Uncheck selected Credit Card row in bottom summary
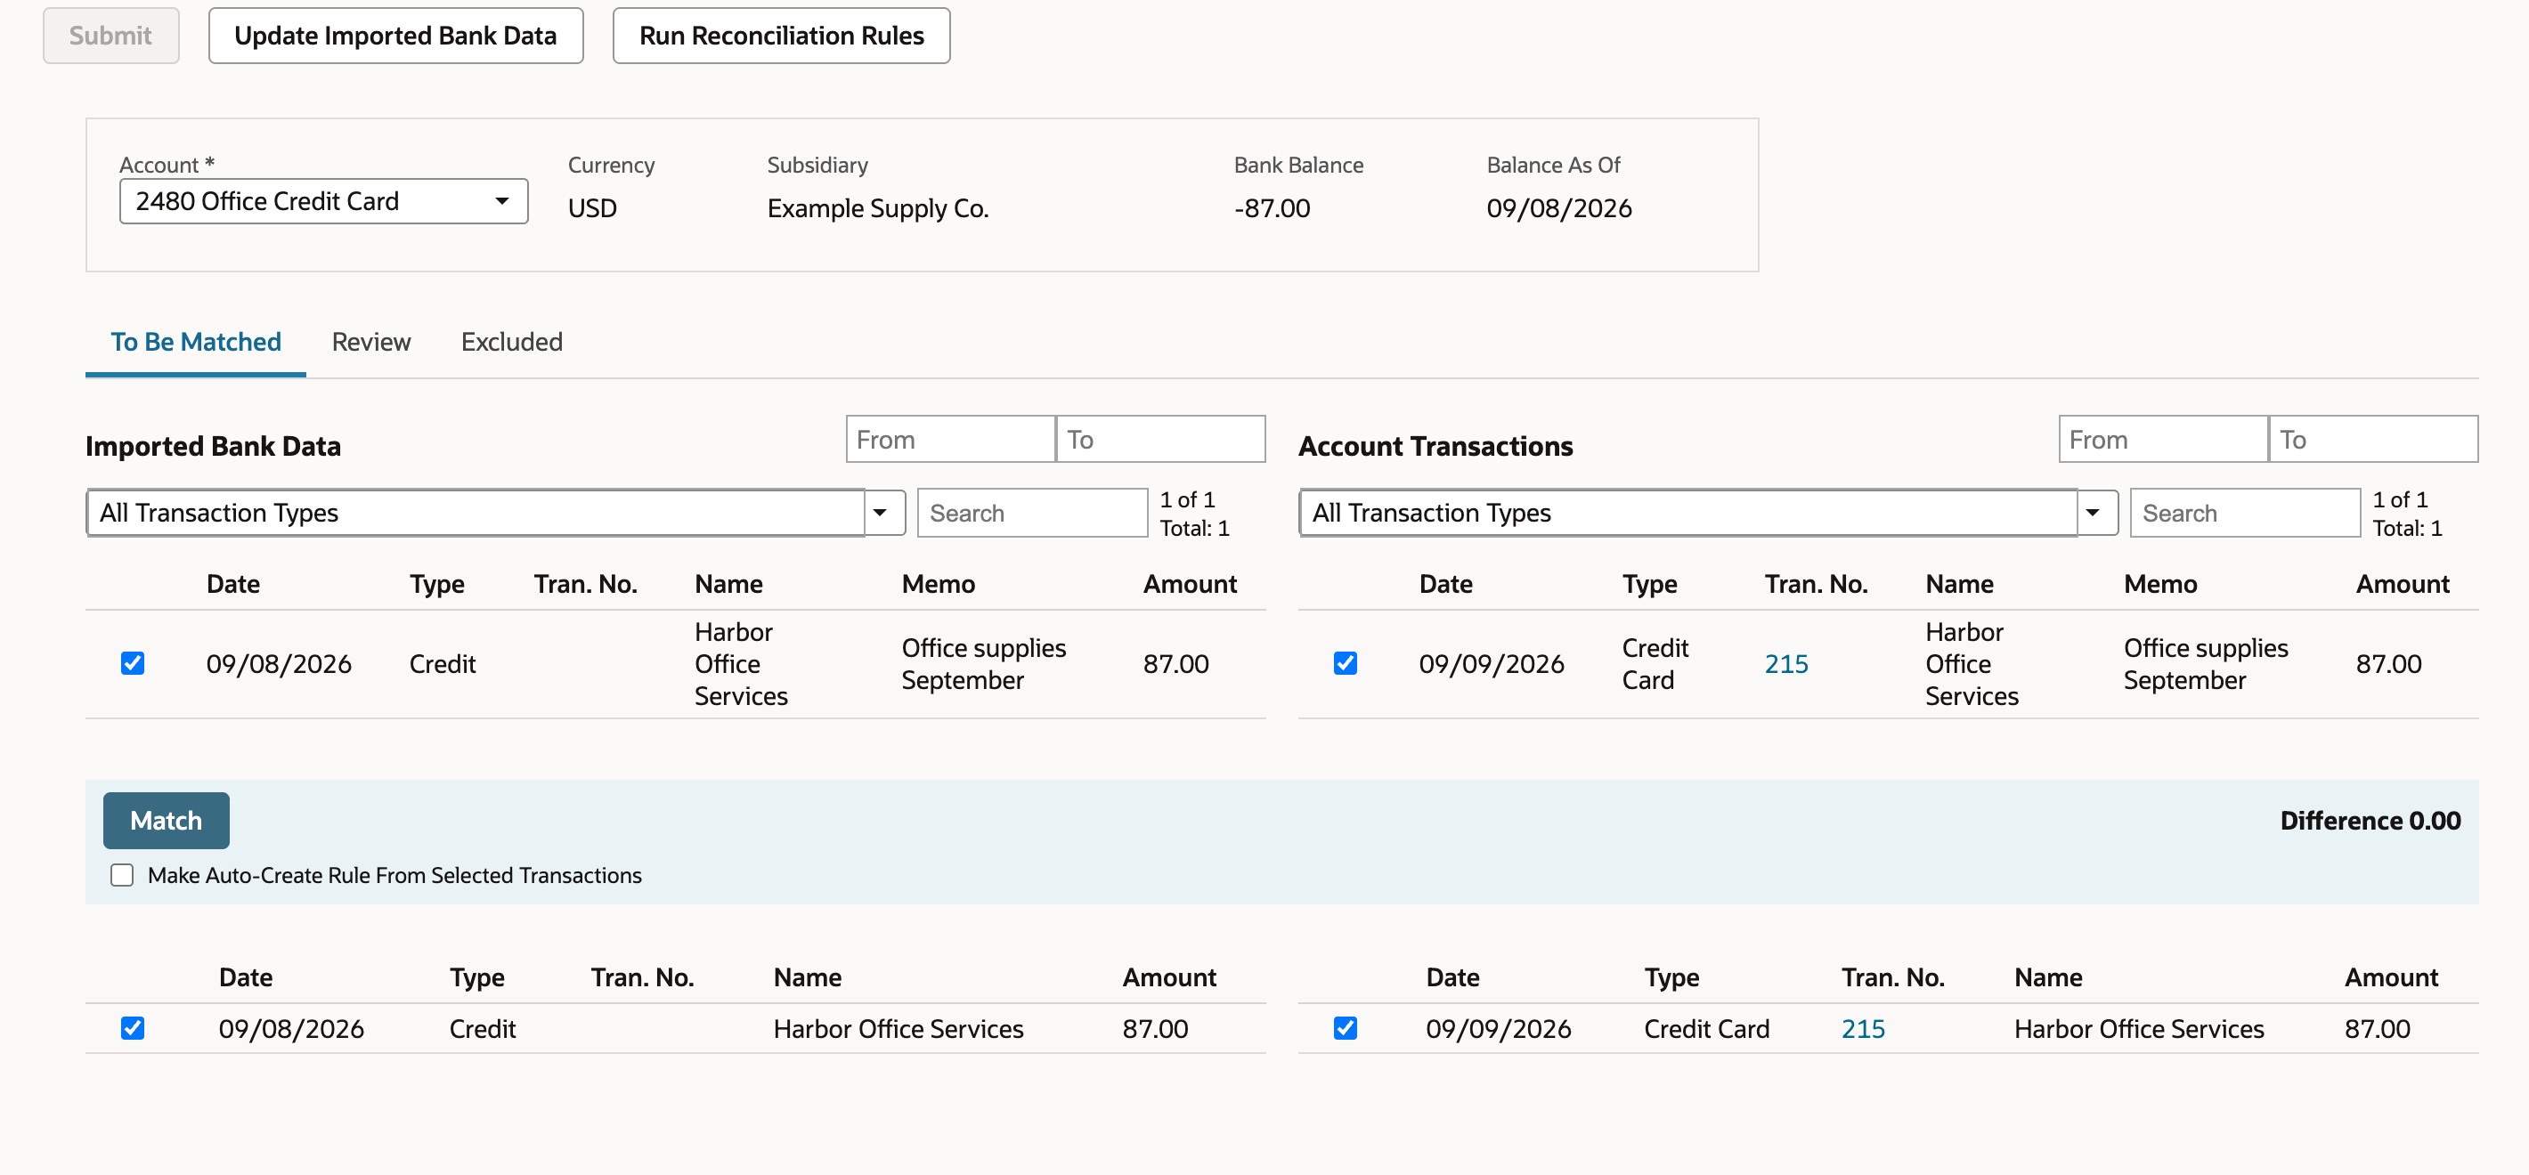The image size is (2529, 1175). point(1345,1028)
